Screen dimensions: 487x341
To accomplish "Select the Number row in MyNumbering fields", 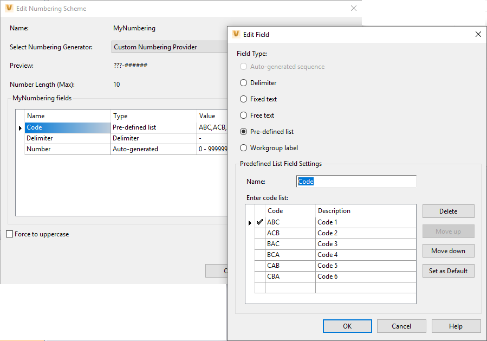I will pos(68,149).
